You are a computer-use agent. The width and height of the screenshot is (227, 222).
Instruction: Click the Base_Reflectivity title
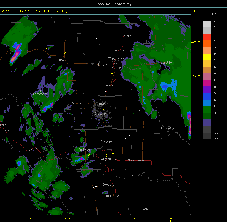pyautogui.click(x=113, y=4)
